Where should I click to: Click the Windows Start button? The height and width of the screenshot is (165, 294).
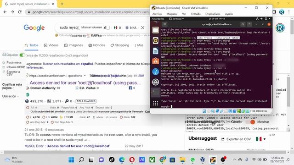pos(71,160)
